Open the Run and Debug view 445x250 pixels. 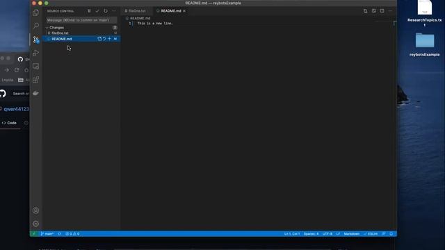click(35, 53)
